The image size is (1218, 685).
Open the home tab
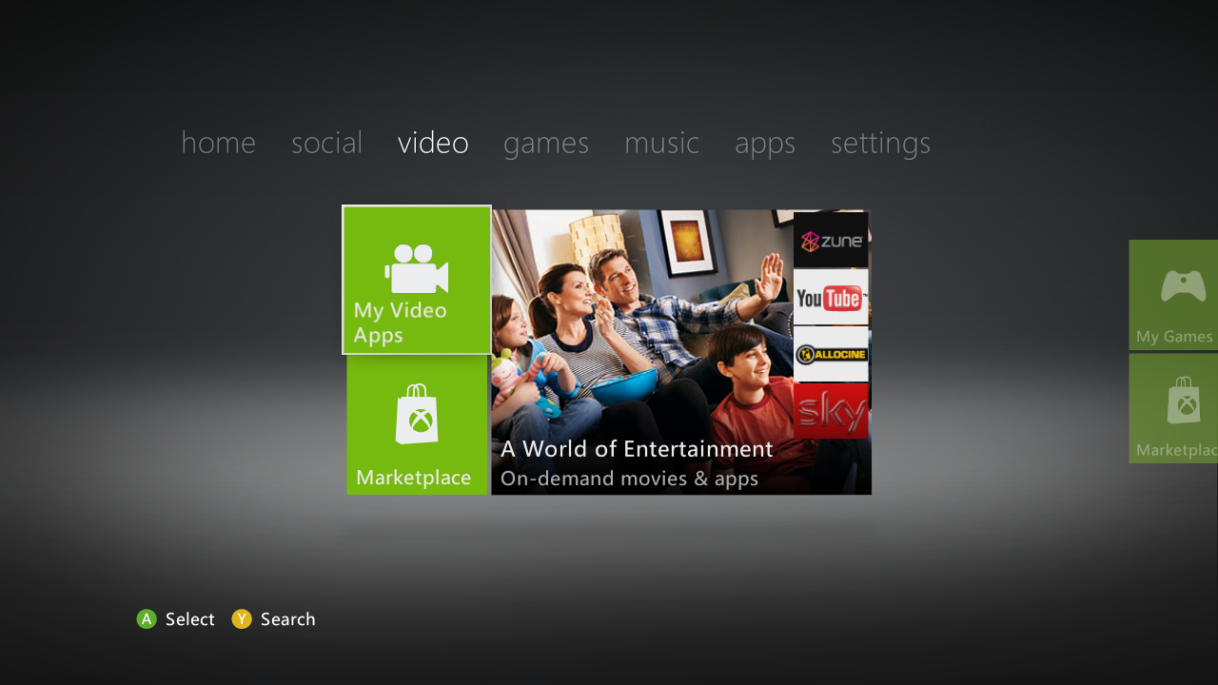tap(218, 143)
